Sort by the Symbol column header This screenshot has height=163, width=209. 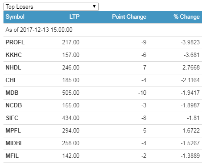coord(15,17)
